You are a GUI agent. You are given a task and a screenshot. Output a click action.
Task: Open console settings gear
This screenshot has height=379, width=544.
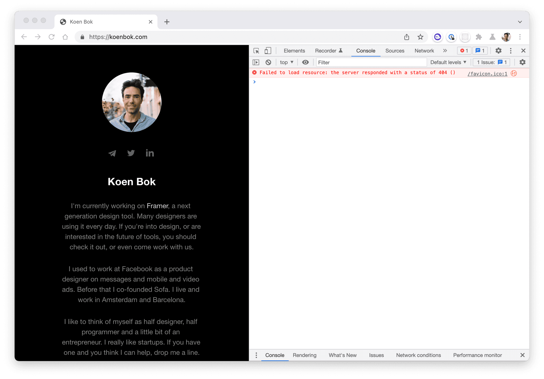522,62
